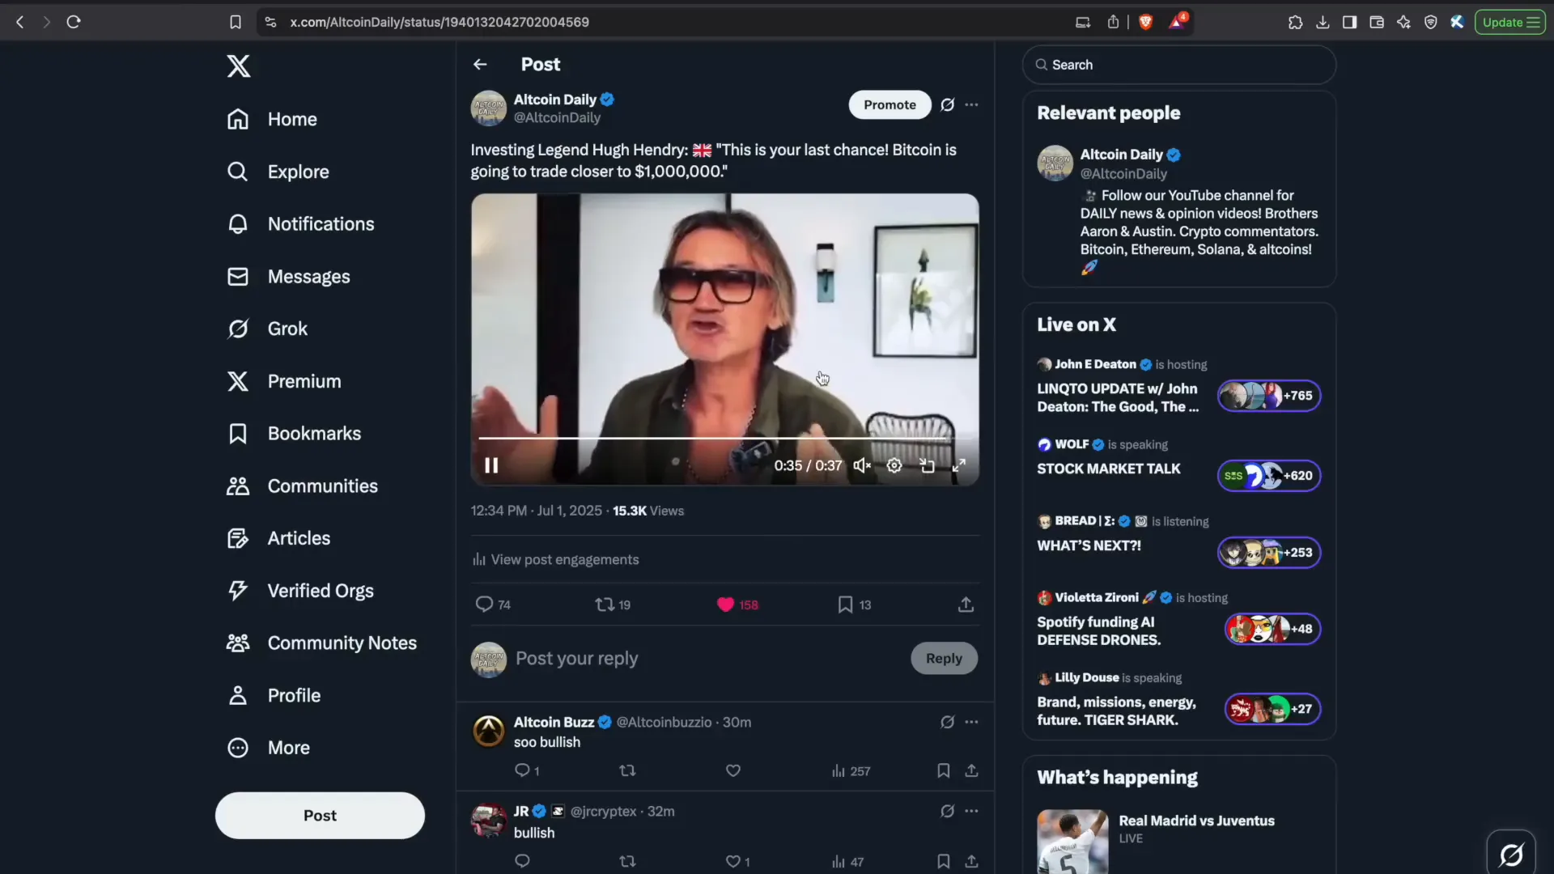Unmute the video sound

pyautogui.click(x=862, y=465)
